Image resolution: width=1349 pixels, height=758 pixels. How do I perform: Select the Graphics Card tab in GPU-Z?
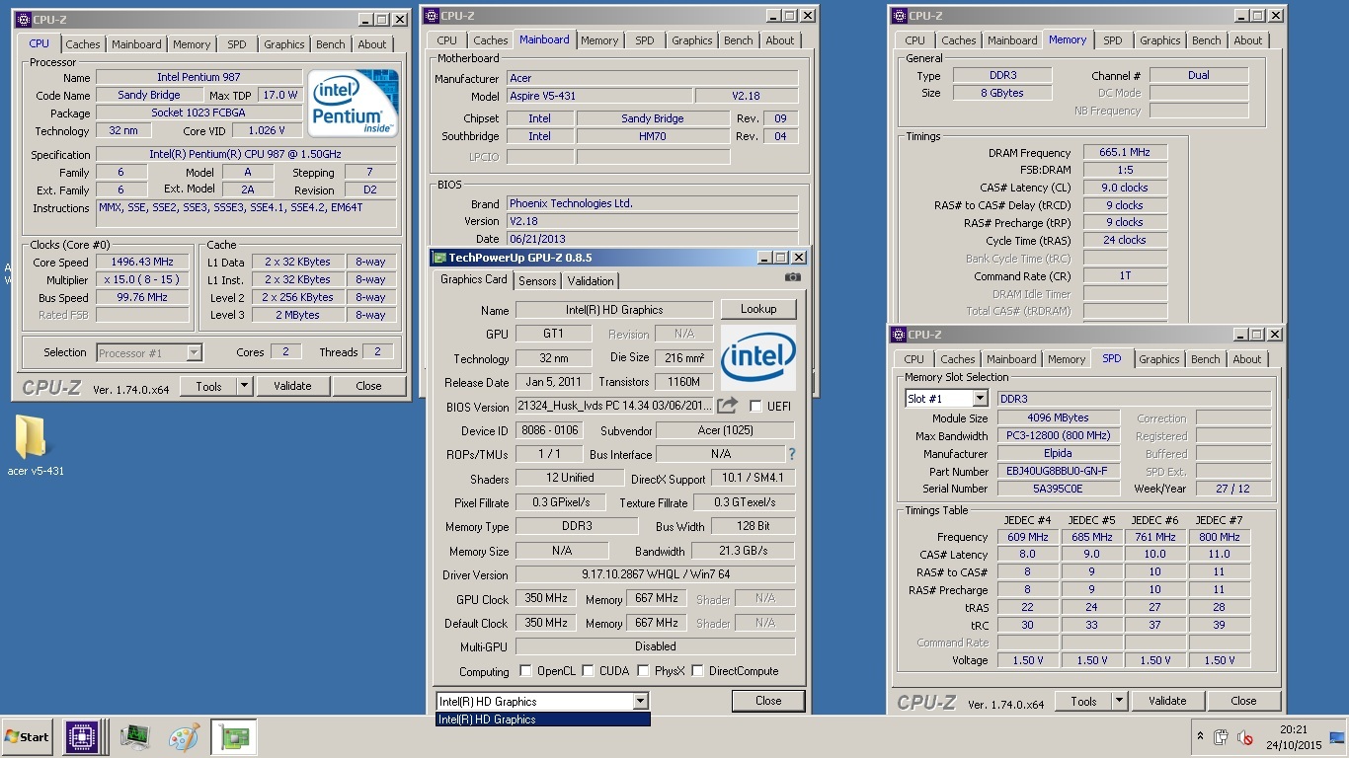pos(474,279)
